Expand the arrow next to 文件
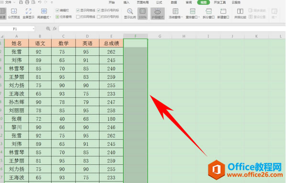This screenshot has width=286, height=183. (x=15, y=2)
